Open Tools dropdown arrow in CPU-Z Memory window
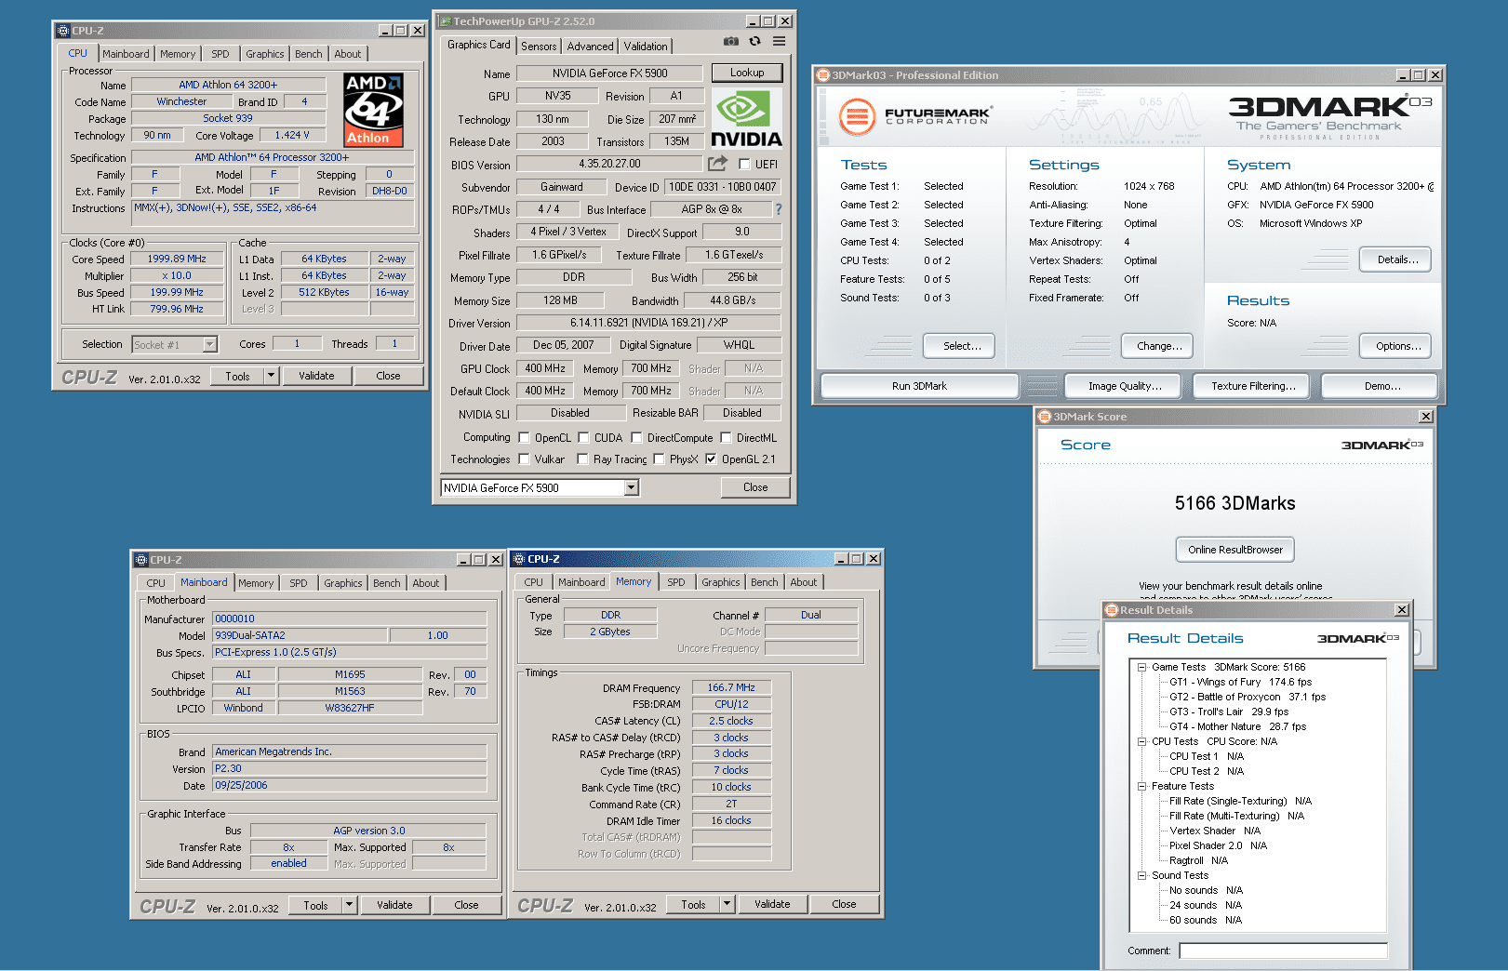 tap(727, 904)
